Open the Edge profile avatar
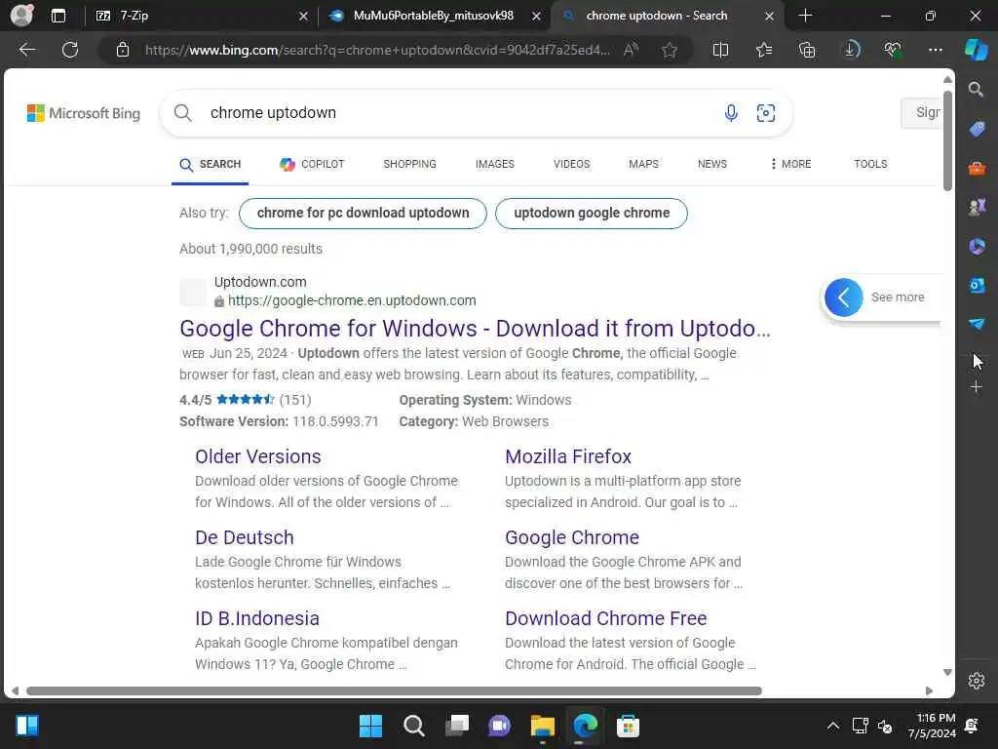This screenshot has width=998, height=749. 21,16
